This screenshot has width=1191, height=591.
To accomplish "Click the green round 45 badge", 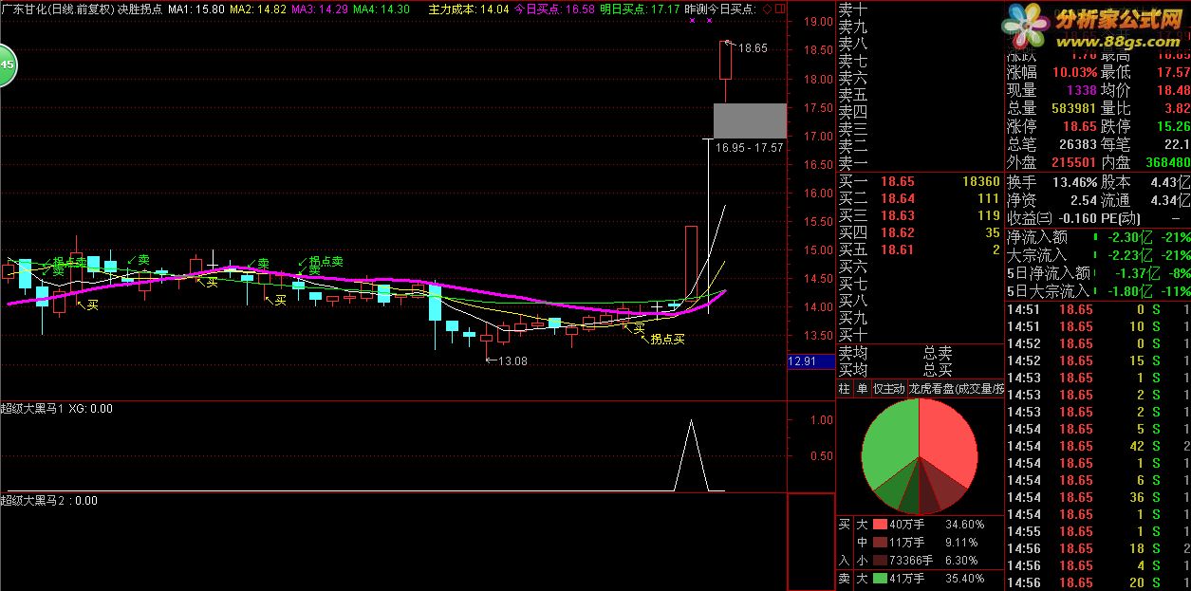I will (6, 65).
